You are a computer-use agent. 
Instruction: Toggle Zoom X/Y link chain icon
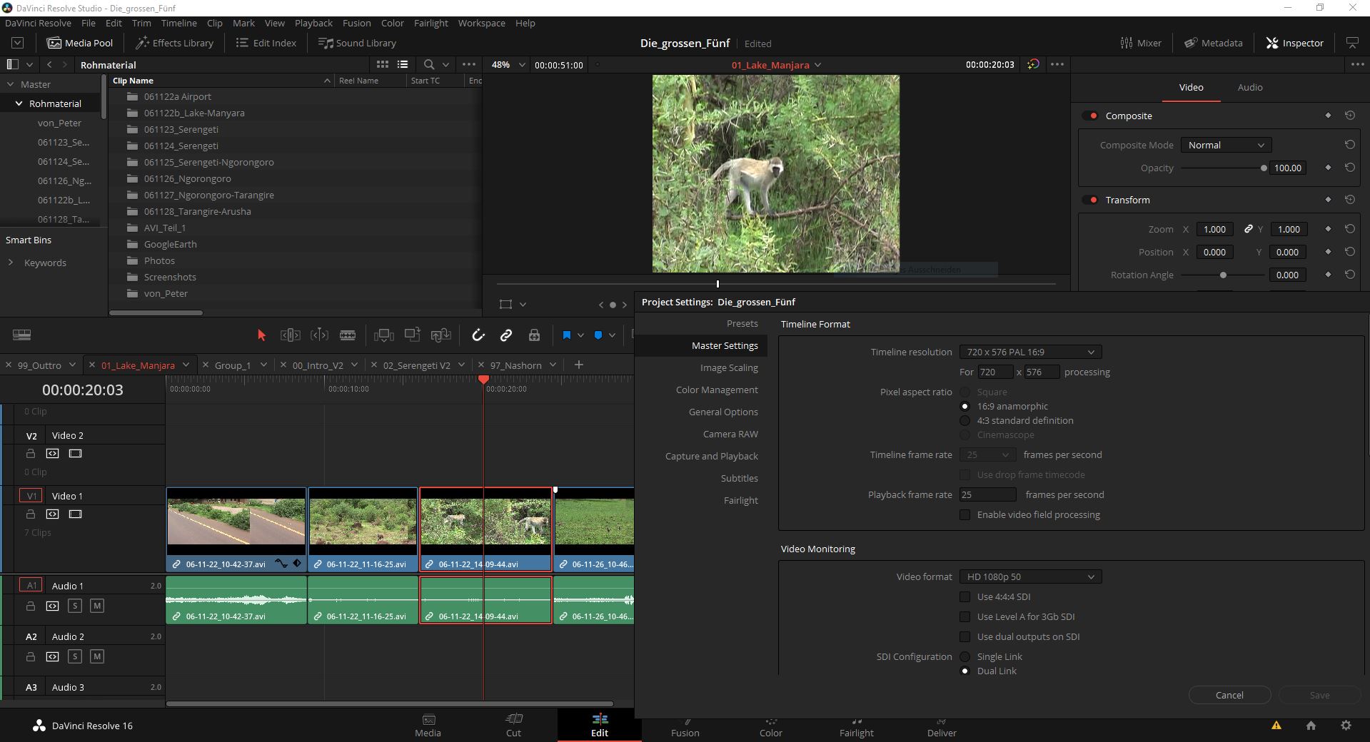pyautogui.click(x=1248, y=229)
